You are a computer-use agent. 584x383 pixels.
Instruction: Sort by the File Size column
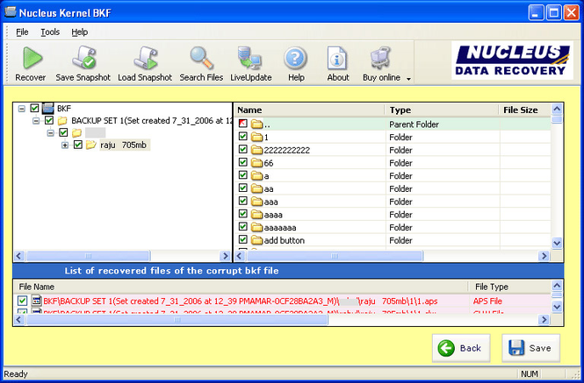(x=525, y=110)
